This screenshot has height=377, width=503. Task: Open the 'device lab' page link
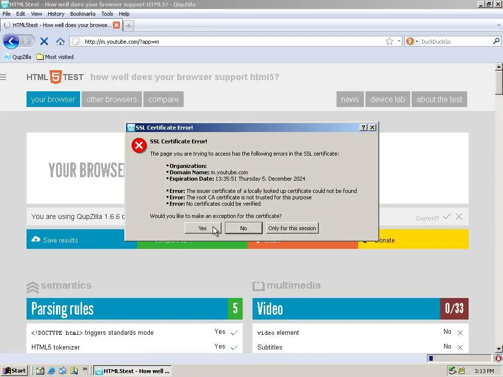pos(388,99)
